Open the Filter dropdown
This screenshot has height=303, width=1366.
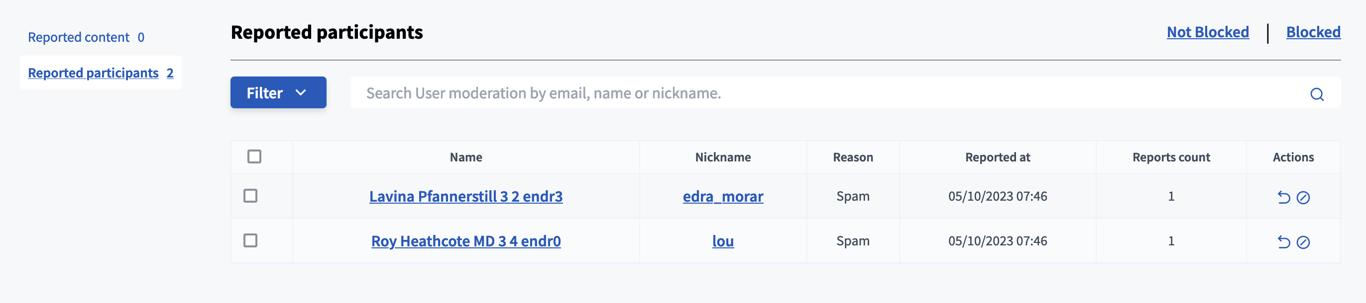click(278, 92)
